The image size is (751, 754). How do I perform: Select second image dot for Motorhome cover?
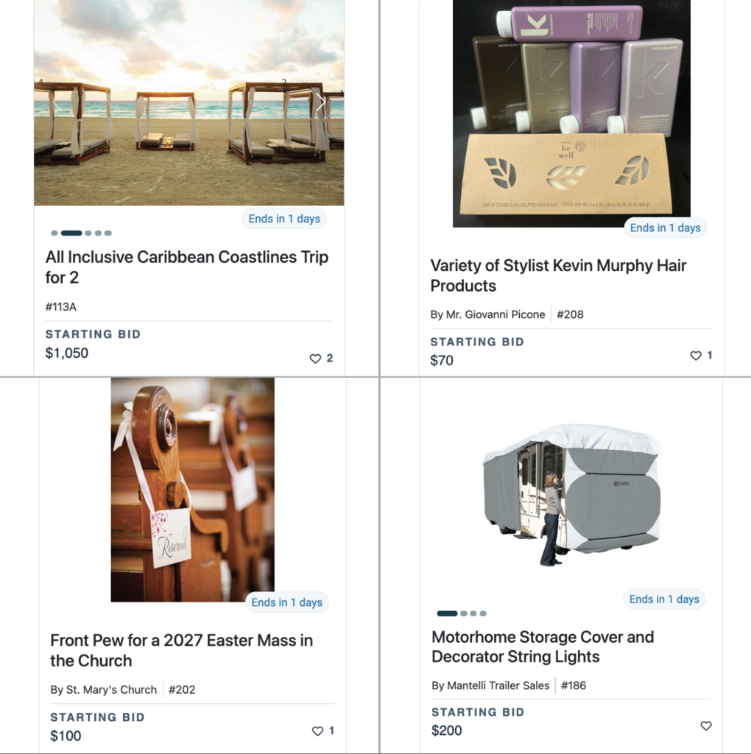click(464, 613)
